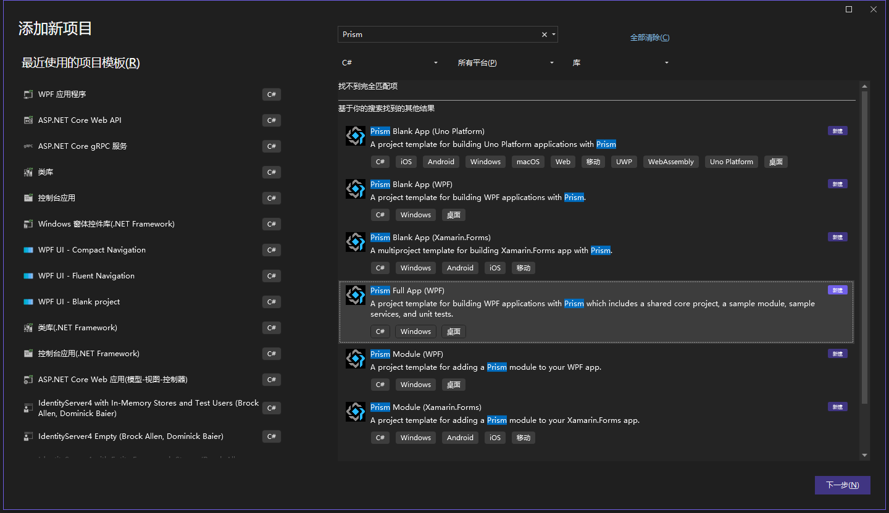Select the Prism Blank App (Uno Platform) icon

click(355, 135)
